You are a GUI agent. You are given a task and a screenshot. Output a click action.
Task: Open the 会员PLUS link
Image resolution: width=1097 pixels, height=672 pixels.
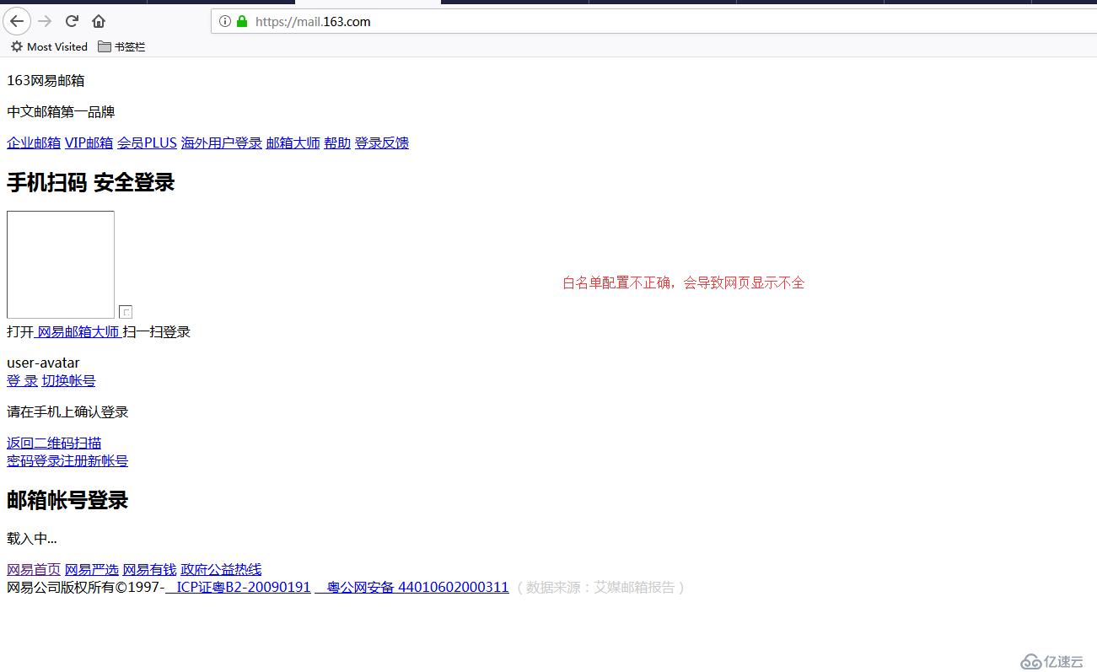tap(147, 142)
